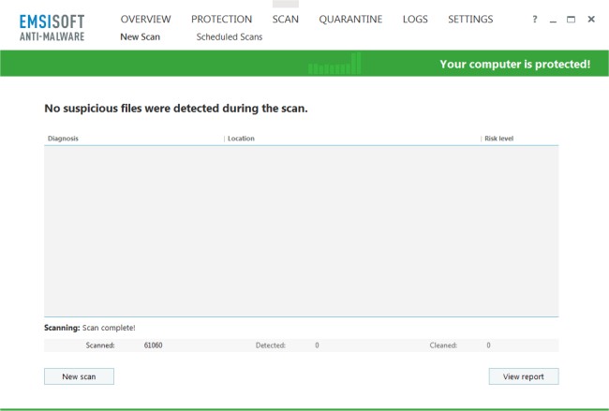Switch to the Protection tab
The image size is (609, 411).
[221, 19]
